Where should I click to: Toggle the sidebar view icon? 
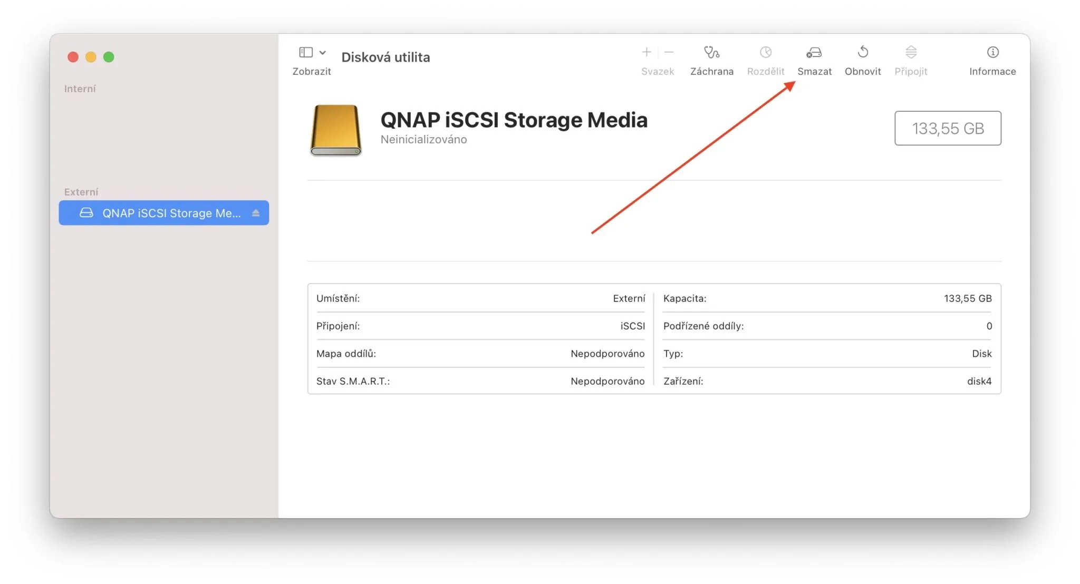click(306, 52)
